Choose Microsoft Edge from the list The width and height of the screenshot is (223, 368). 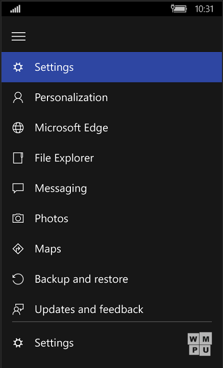point(71,128)
